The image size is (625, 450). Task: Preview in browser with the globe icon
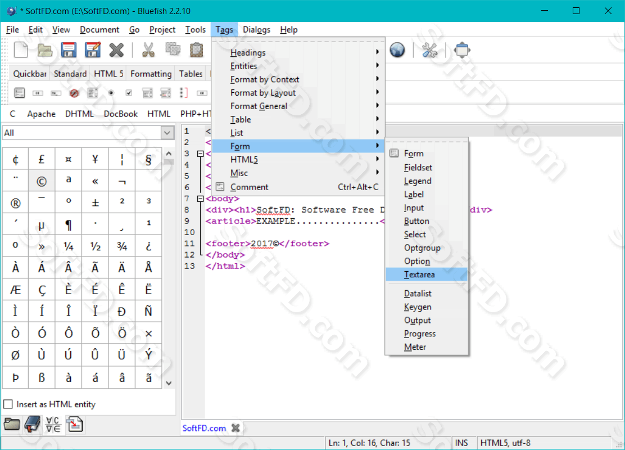(x=397, y=50)
